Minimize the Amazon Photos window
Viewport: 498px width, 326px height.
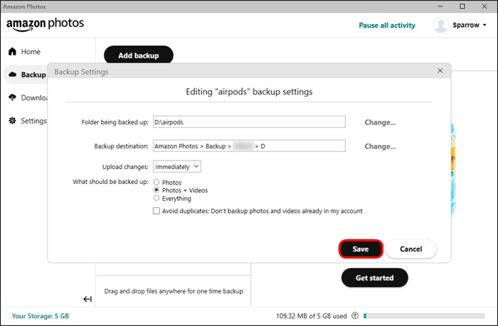pyautogui.click(x=440, y=6)
